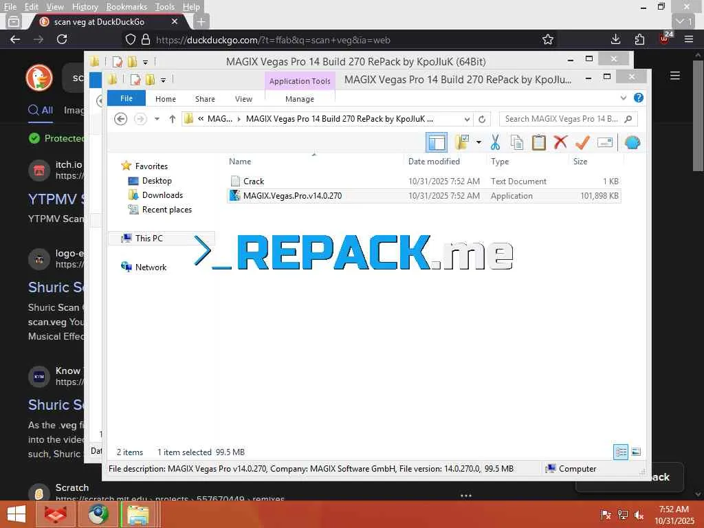
Task: Click the volume icon in the system tray
Action: click(x=639, y=515)
